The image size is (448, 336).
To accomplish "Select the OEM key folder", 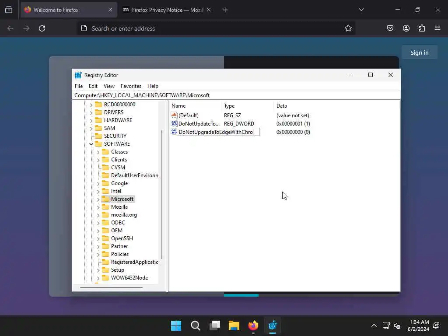I will pyautogui.click(x=112, y=231).
